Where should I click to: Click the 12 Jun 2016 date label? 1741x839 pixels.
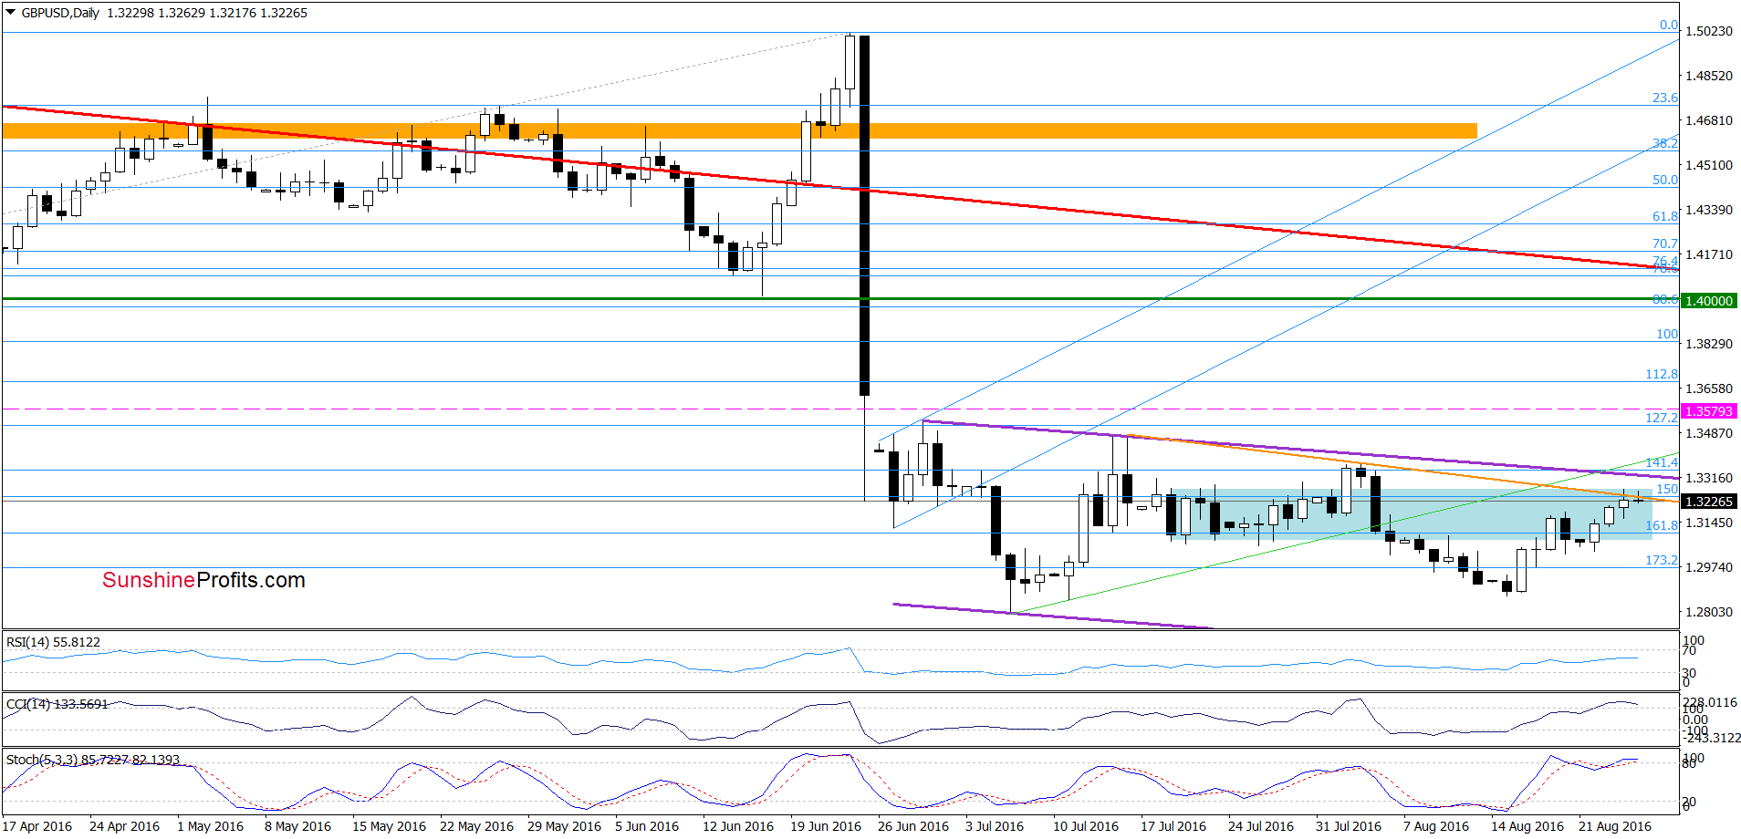738,826
